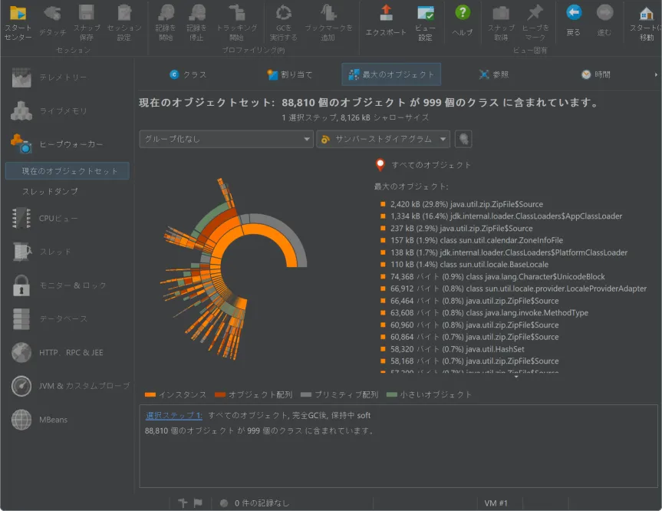
Task: Click Object Arrays (オブジェクト配列) legend swatch
Action: (x=220, y=395)
